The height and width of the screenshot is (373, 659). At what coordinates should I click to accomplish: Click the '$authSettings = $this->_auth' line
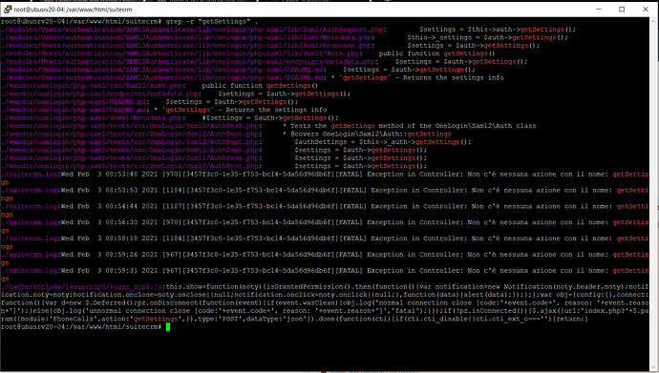point(382,142)
